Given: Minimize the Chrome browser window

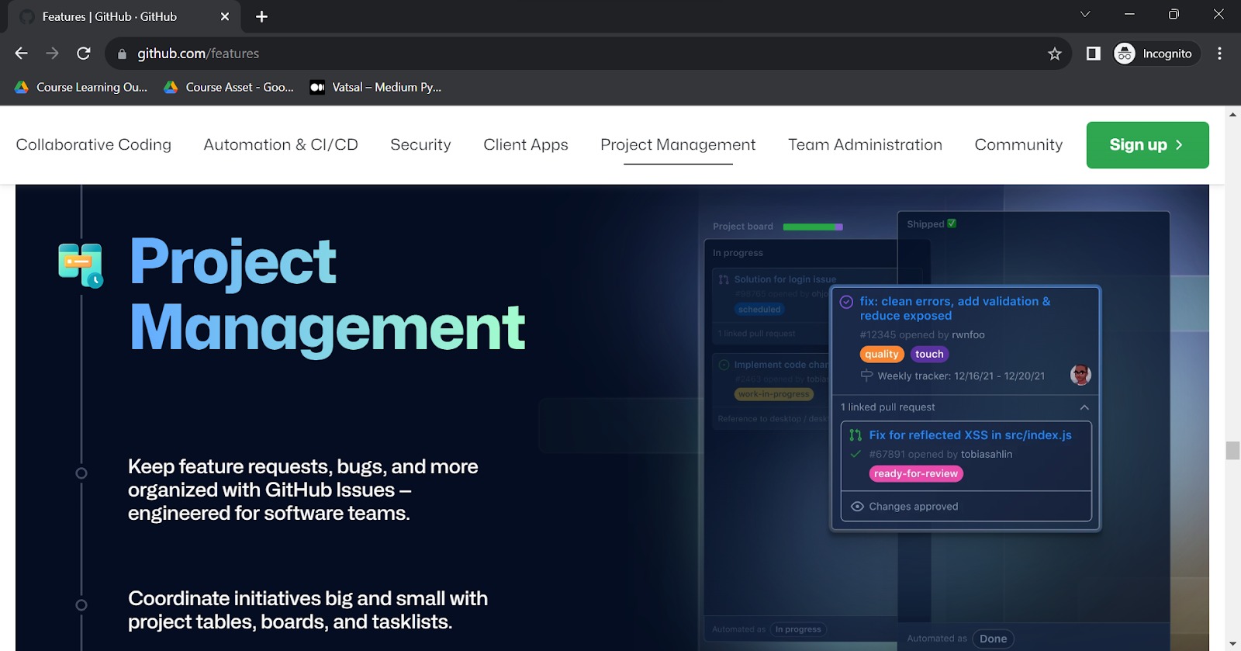Looking at the screenshot, I should click(1129, 14).
